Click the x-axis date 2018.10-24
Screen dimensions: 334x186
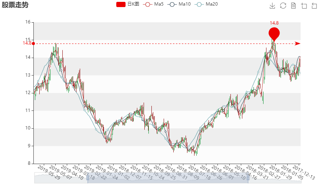pos(153,172)
